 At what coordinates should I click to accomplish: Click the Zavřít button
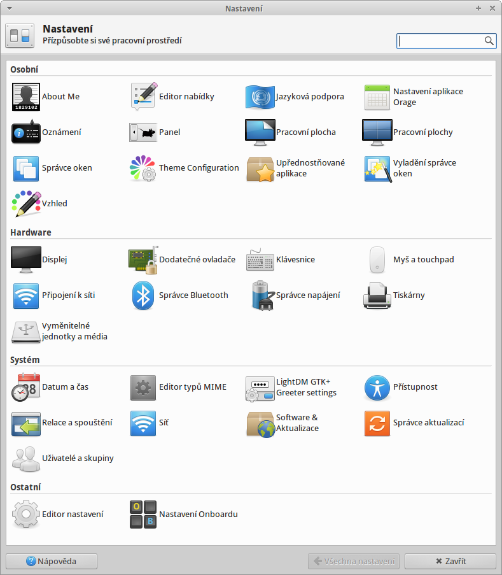point(450,561)
